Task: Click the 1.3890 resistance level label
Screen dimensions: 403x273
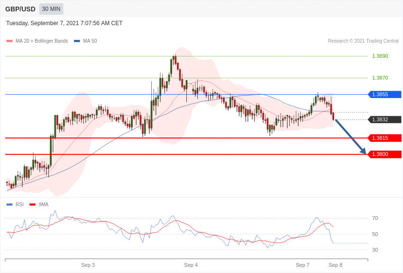Action: pyautogui.click(x=380, y=56)
